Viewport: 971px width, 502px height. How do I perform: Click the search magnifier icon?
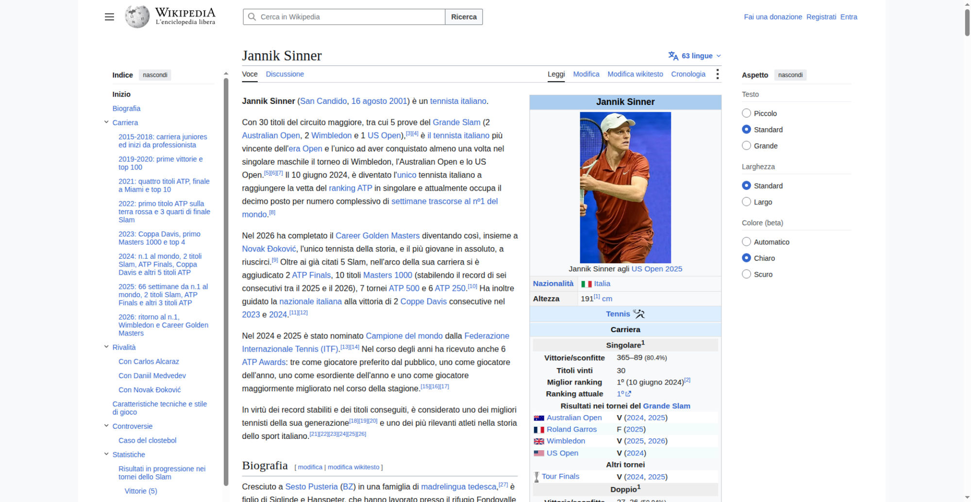click(x=252, y=17)
